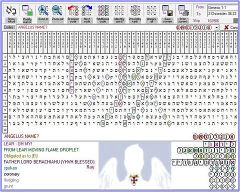Click the red cross shield emblem
The image size is (240, 192).
point(134,179)
